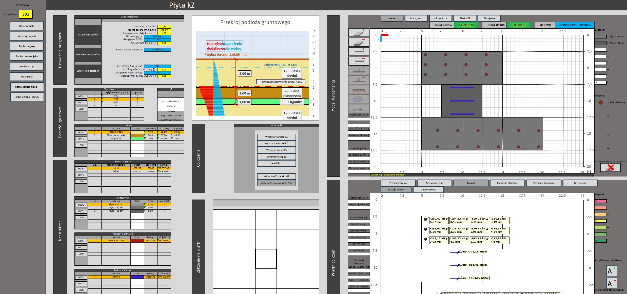
Task: Click the A plus enlarge text icon
Action: click(x=612, y=270)
